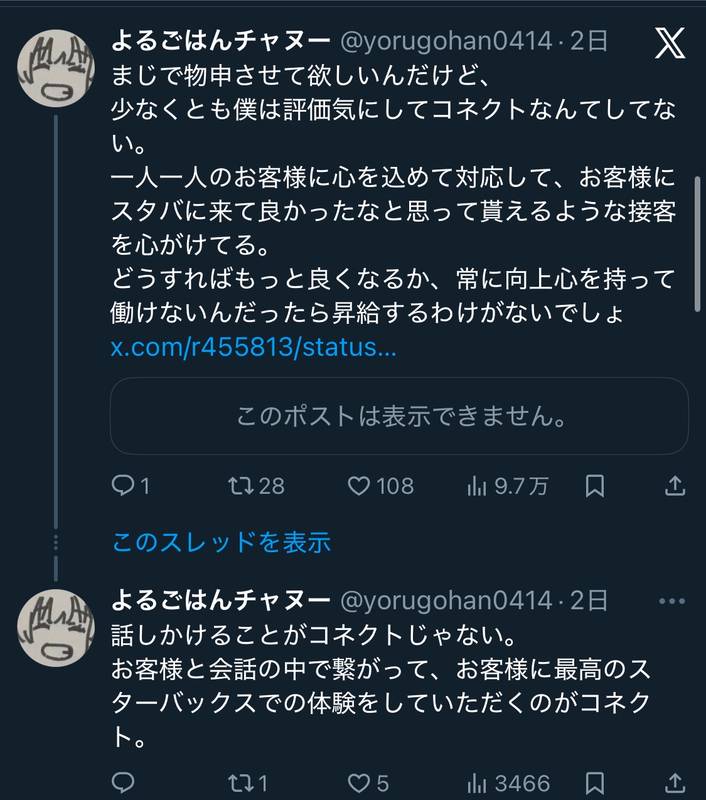
Task: Open the more options menu on second post
Action: click(671, 601)
